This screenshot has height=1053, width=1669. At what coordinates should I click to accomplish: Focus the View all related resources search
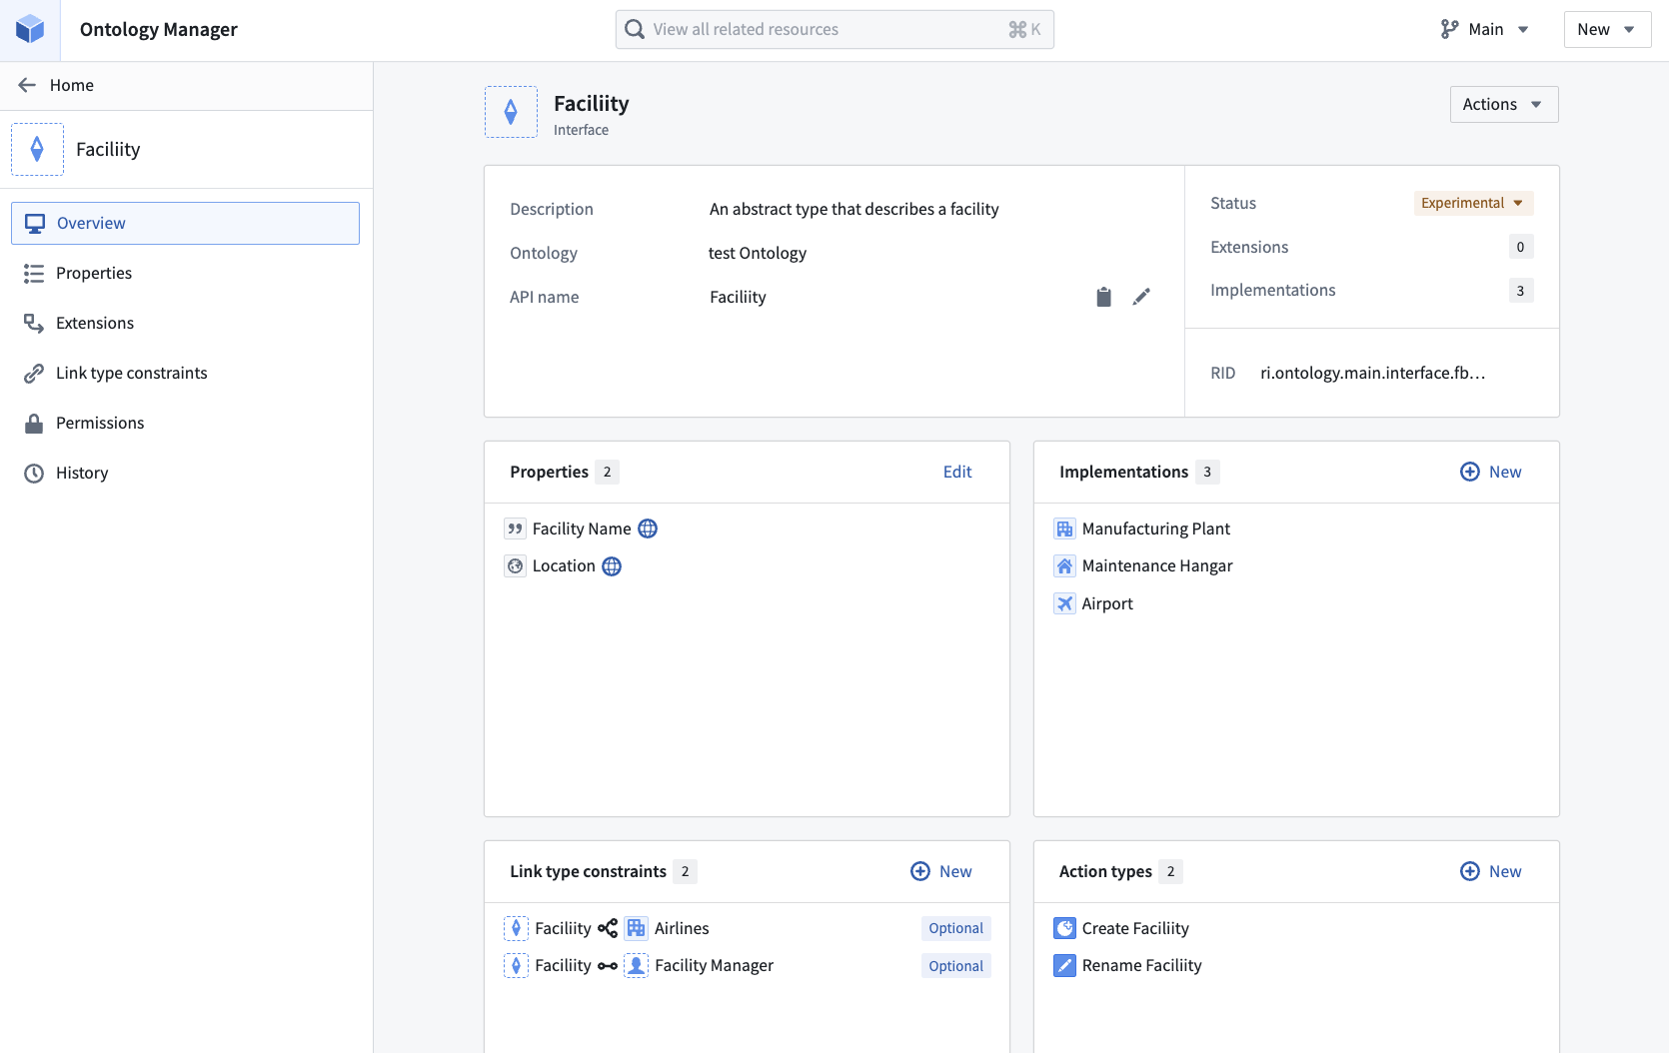[834, 29]
